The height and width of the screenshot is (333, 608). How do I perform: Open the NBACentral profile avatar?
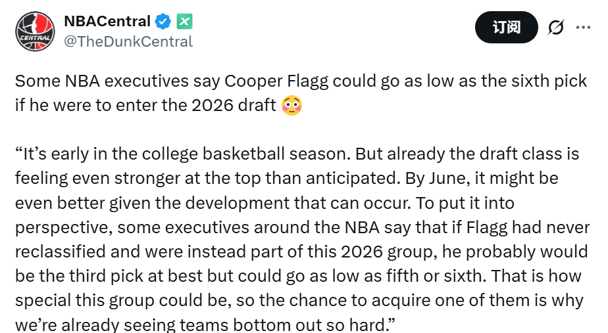(x=35, y=31)
